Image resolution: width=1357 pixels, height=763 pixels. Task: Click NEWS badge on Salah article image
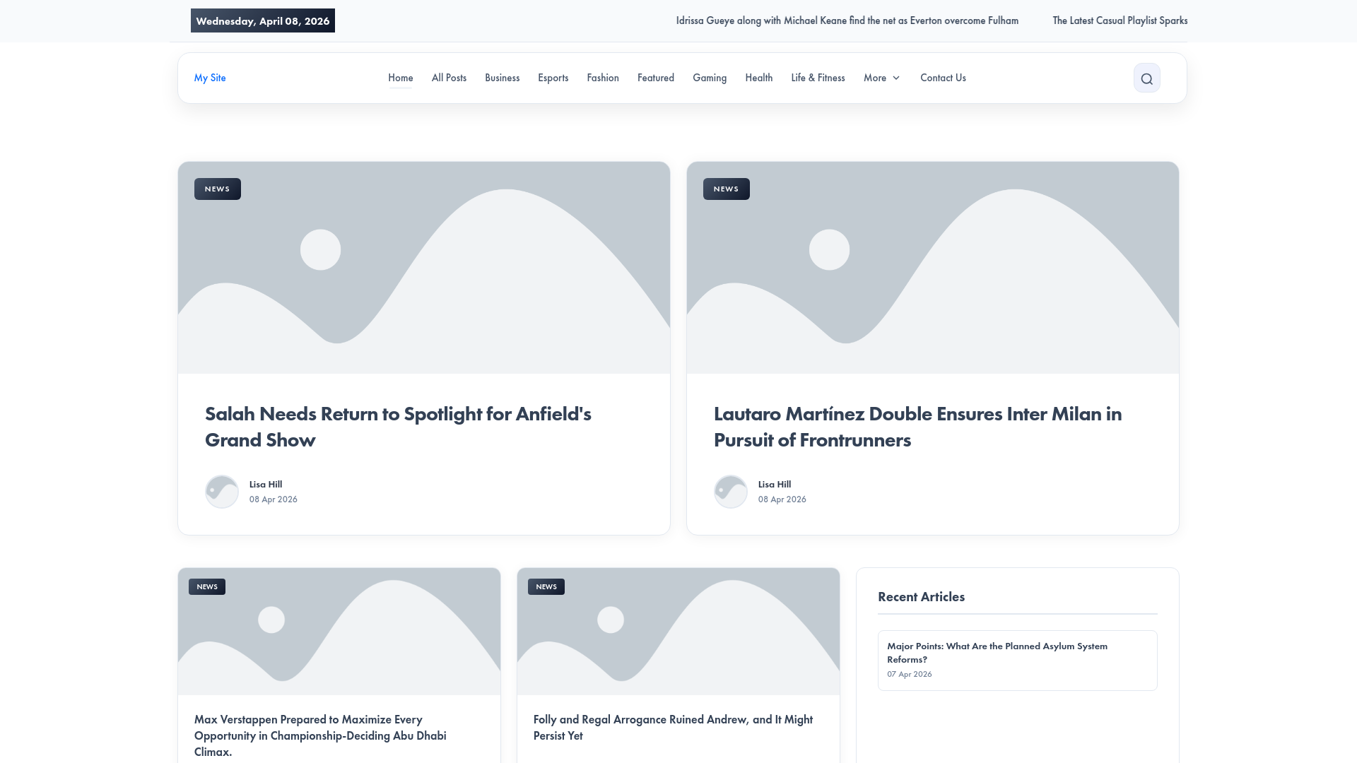pyautogui.click(x=217, y=189)
